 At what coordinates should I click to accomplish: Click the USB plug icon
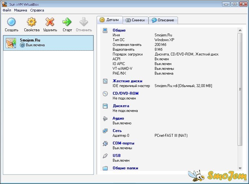(x=105, y=156)
